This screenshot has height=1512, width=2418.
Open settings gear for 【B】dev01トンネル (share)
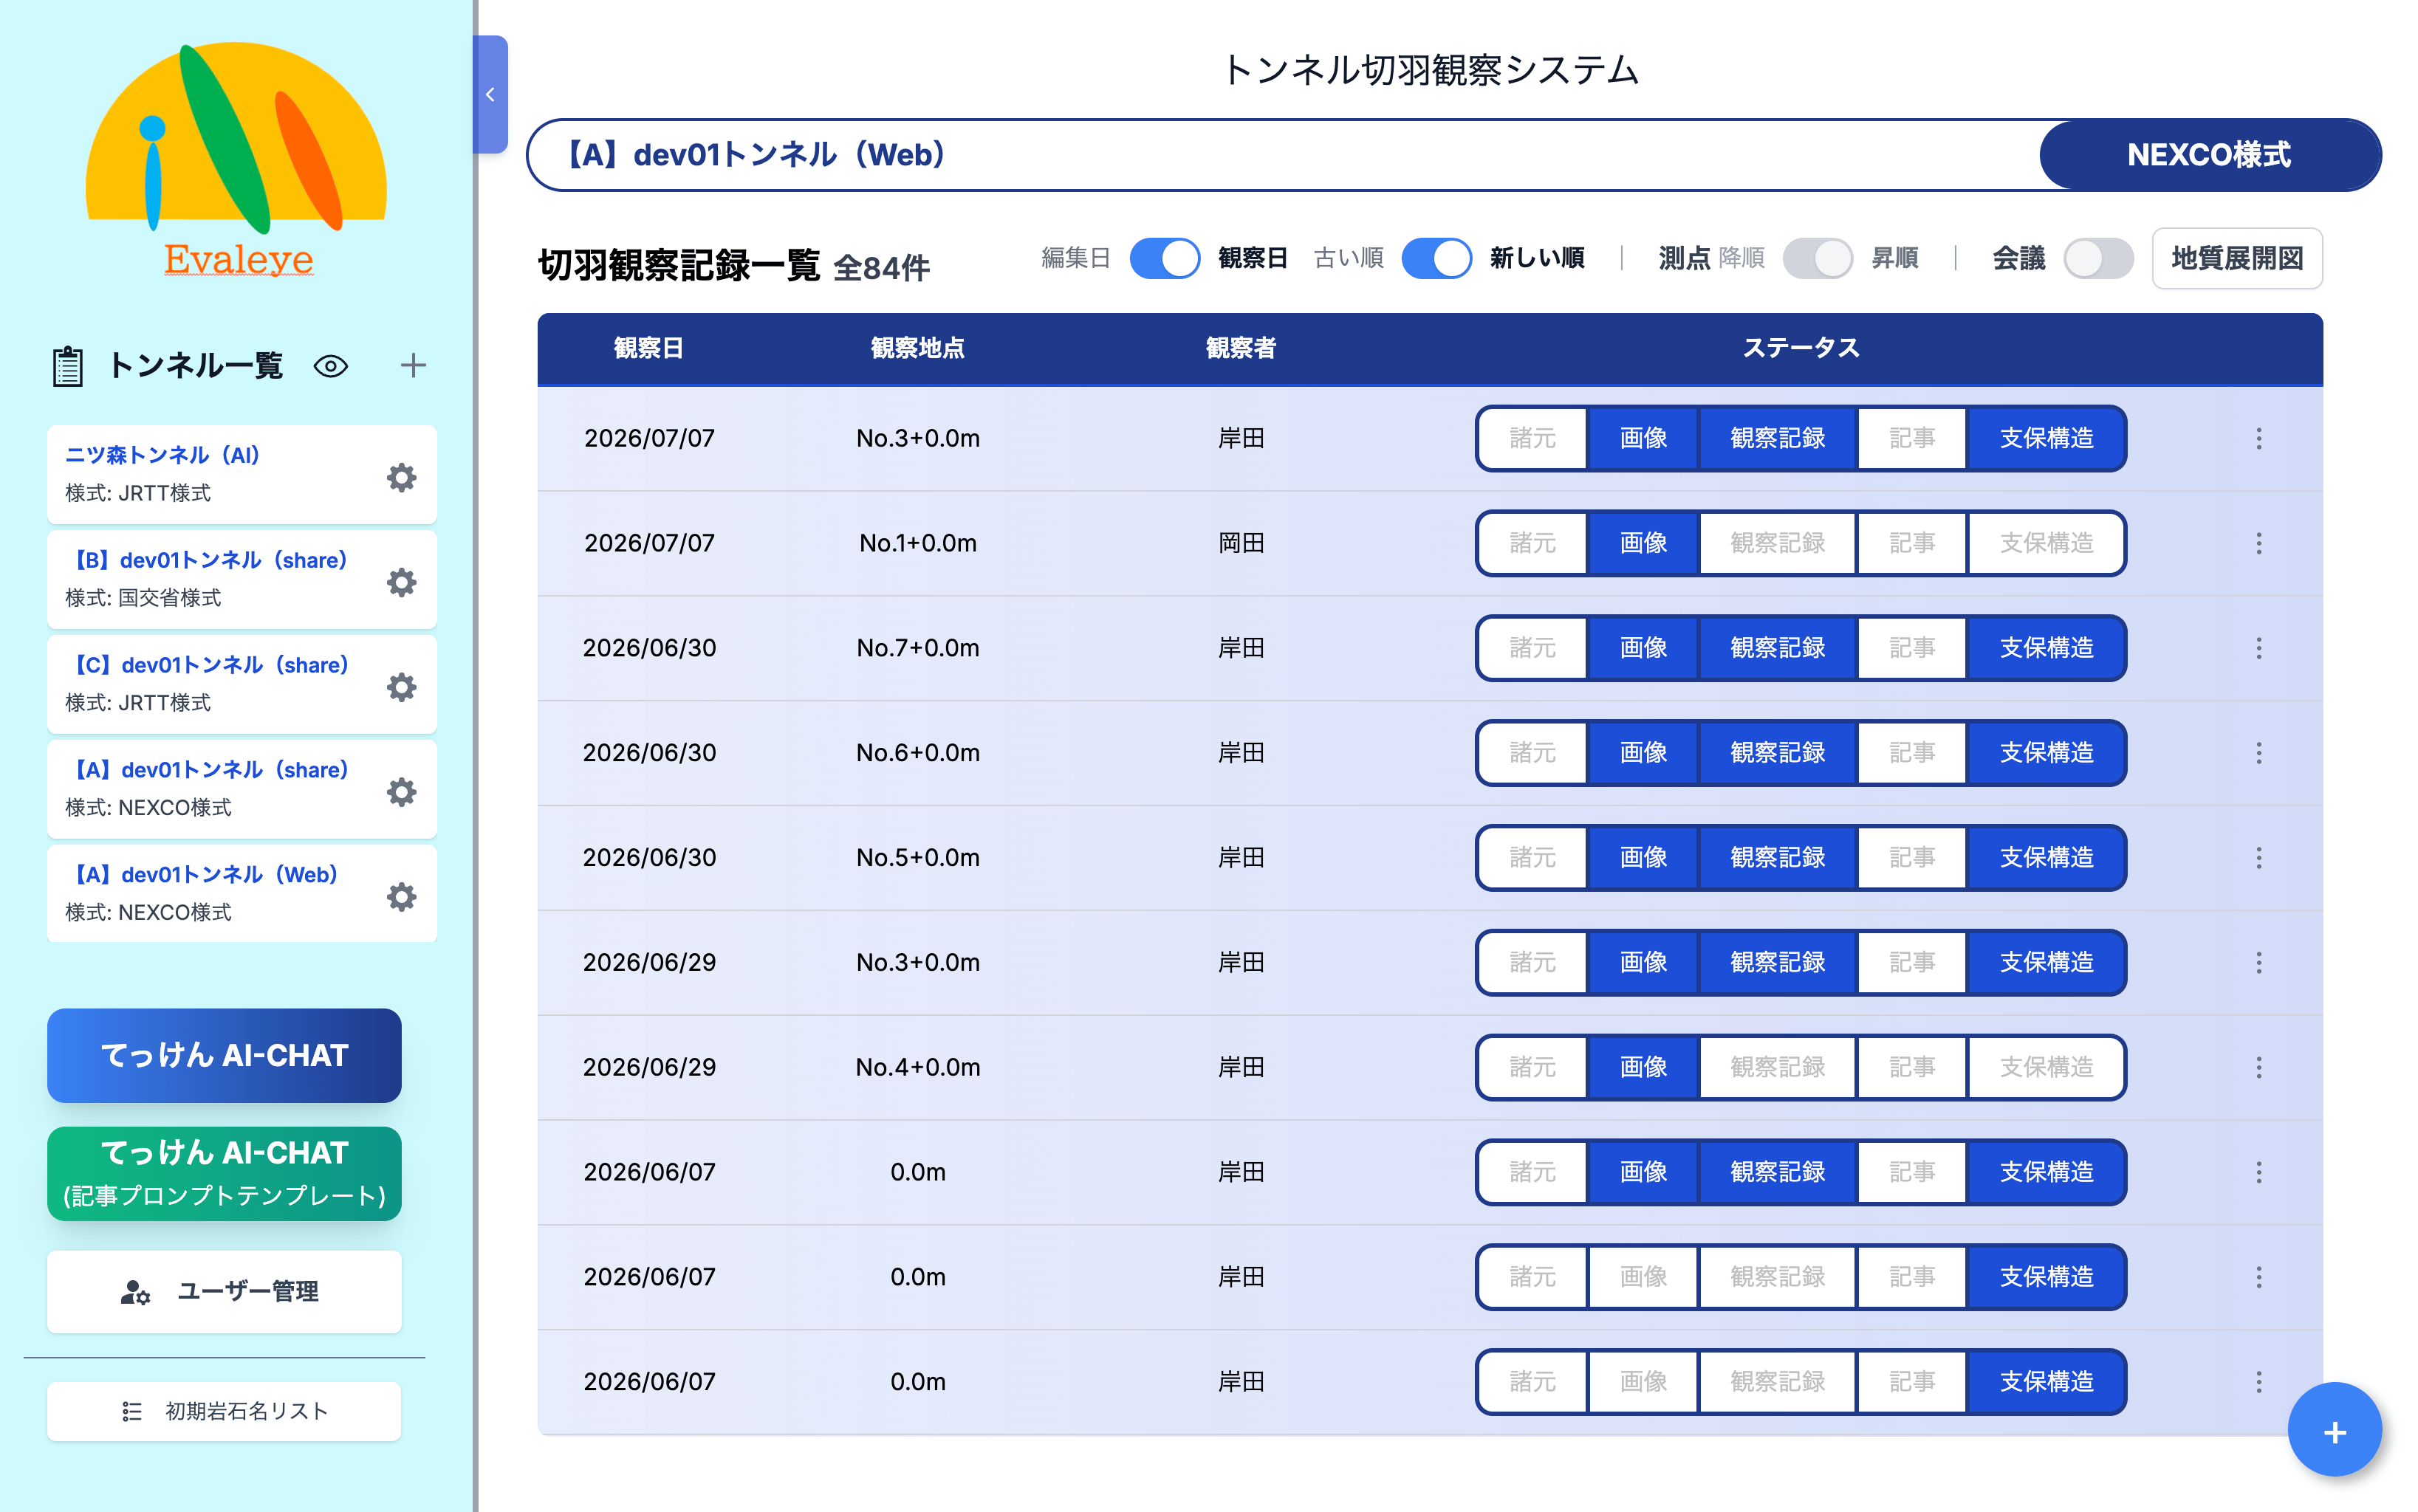(x=401, y=583)
